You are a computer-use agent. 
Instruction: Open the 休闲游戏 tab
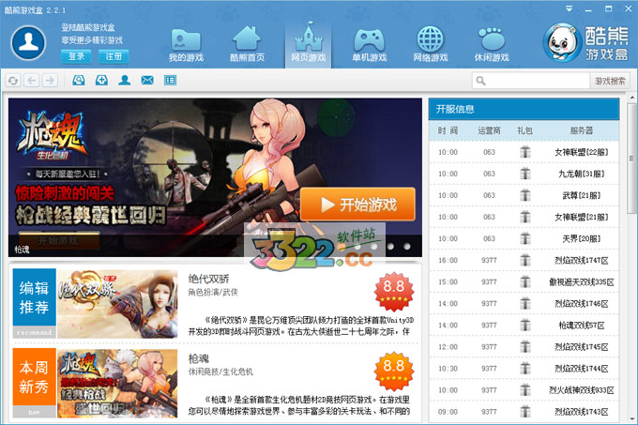pos(492,46)
